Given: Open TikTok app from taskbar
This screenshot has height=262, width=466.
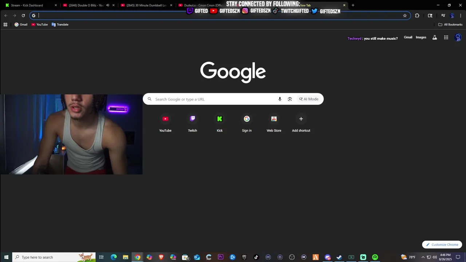Looking at the screenshot, I should tap(256, 257).
